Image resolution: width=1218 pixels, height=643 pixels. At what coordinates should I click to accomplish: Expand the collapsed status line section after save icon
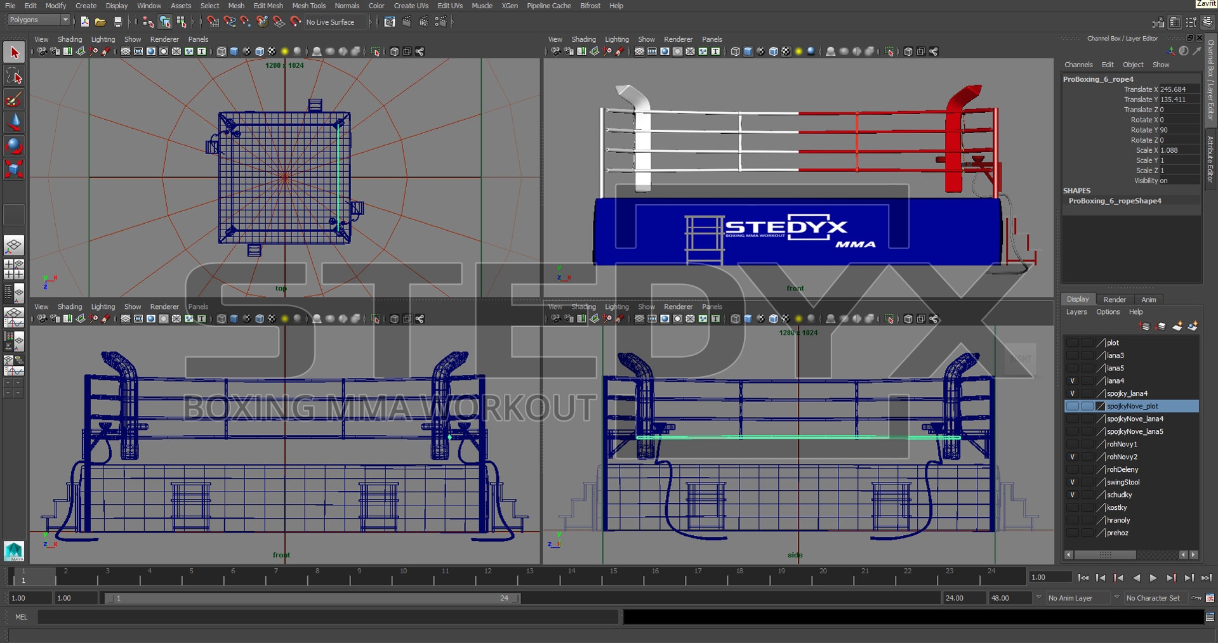[131, 22]
